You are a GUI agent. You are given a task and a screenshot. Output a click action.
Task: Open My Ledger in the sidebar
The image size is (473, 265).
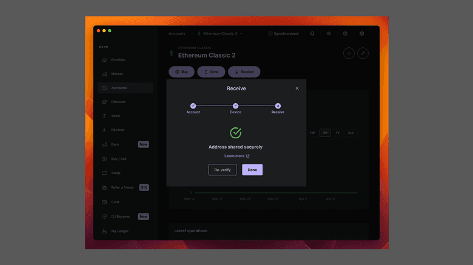119,231
